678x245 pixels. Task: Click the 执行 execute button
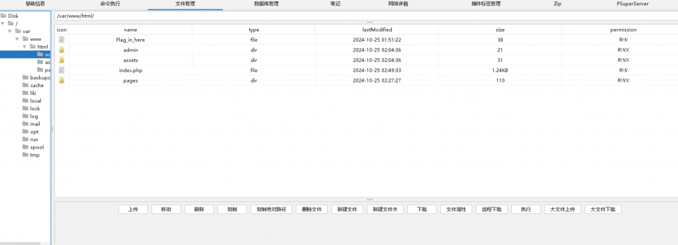[526, 209]
